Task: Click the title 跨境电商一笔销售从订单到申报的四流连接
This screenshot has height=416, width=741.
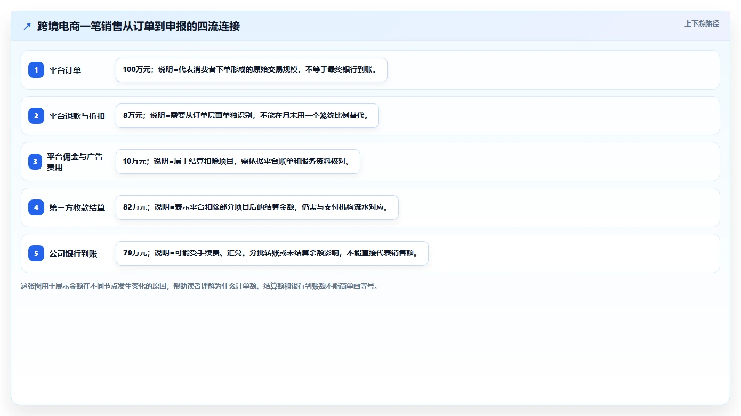Action: pyautogui.click(x=139, y=26)
